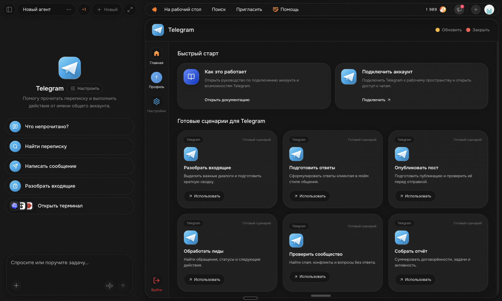Click Подключить link with arrow
Screen dimensions: 502x301
[x=376, y=100]
